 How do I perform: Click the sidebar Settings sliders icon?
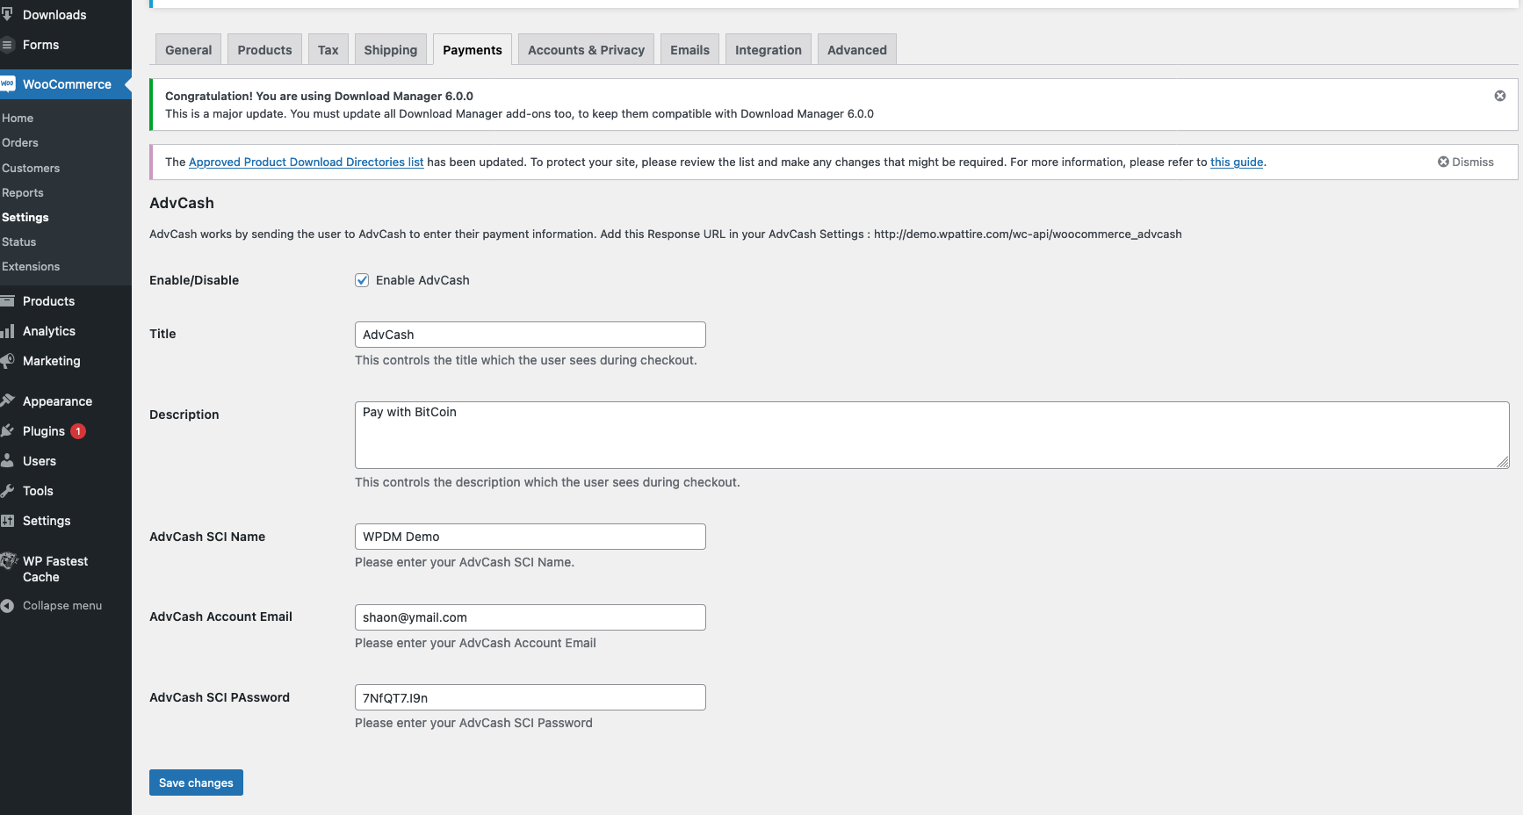[7, 521]
